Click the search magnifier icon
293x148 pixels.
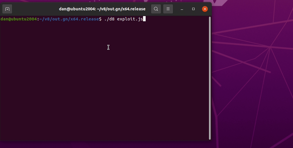tap(156, 9)
